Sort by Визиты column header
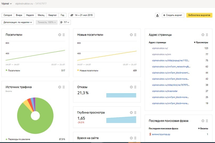This screenshot has height=143, width=215. point(203,128)
